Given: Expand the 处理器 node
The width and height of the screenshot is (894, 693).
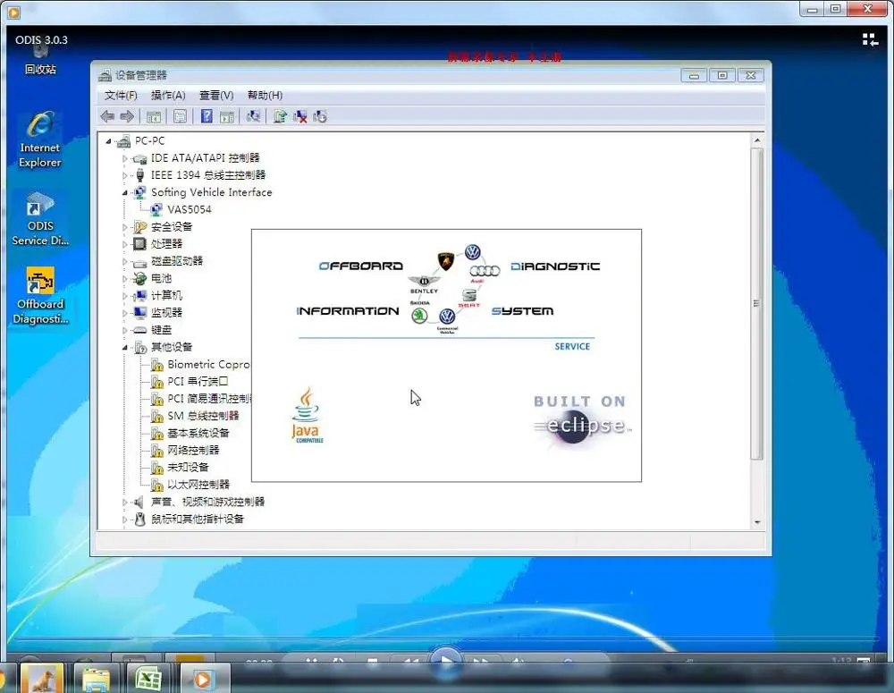Looking at the screenshot, I should pos(125,244).
